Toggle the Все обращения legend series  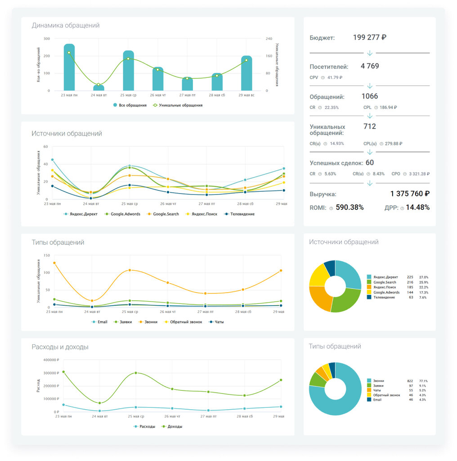click(130, 105)
